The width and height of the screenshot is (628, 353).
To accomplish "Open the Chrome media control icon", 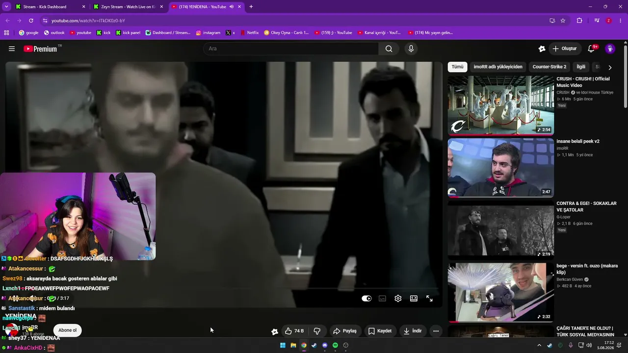I will tap(597, 21).
